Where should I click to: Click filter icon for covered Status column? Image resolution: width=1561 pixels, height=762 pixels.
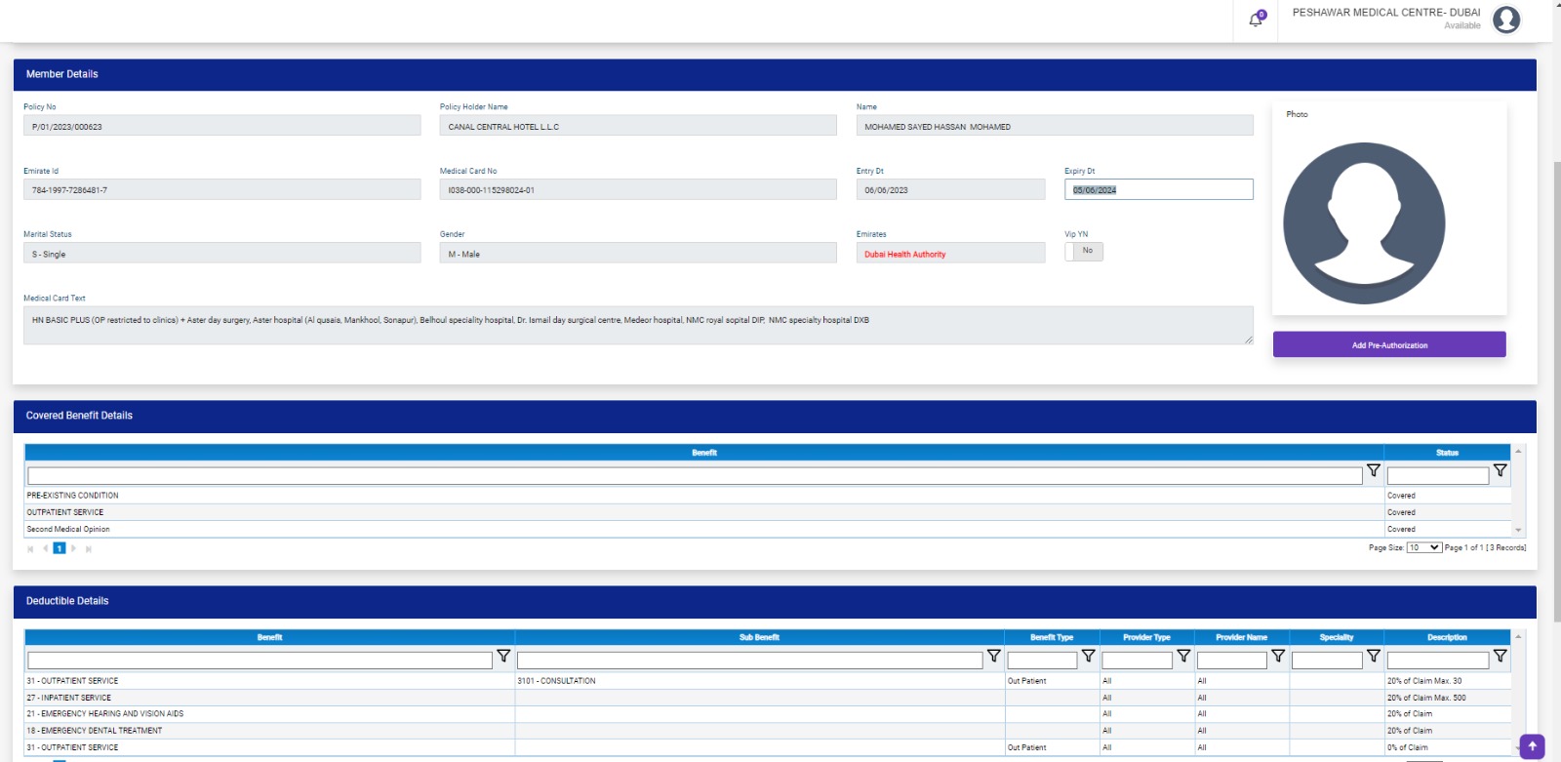click(1501, 470)
